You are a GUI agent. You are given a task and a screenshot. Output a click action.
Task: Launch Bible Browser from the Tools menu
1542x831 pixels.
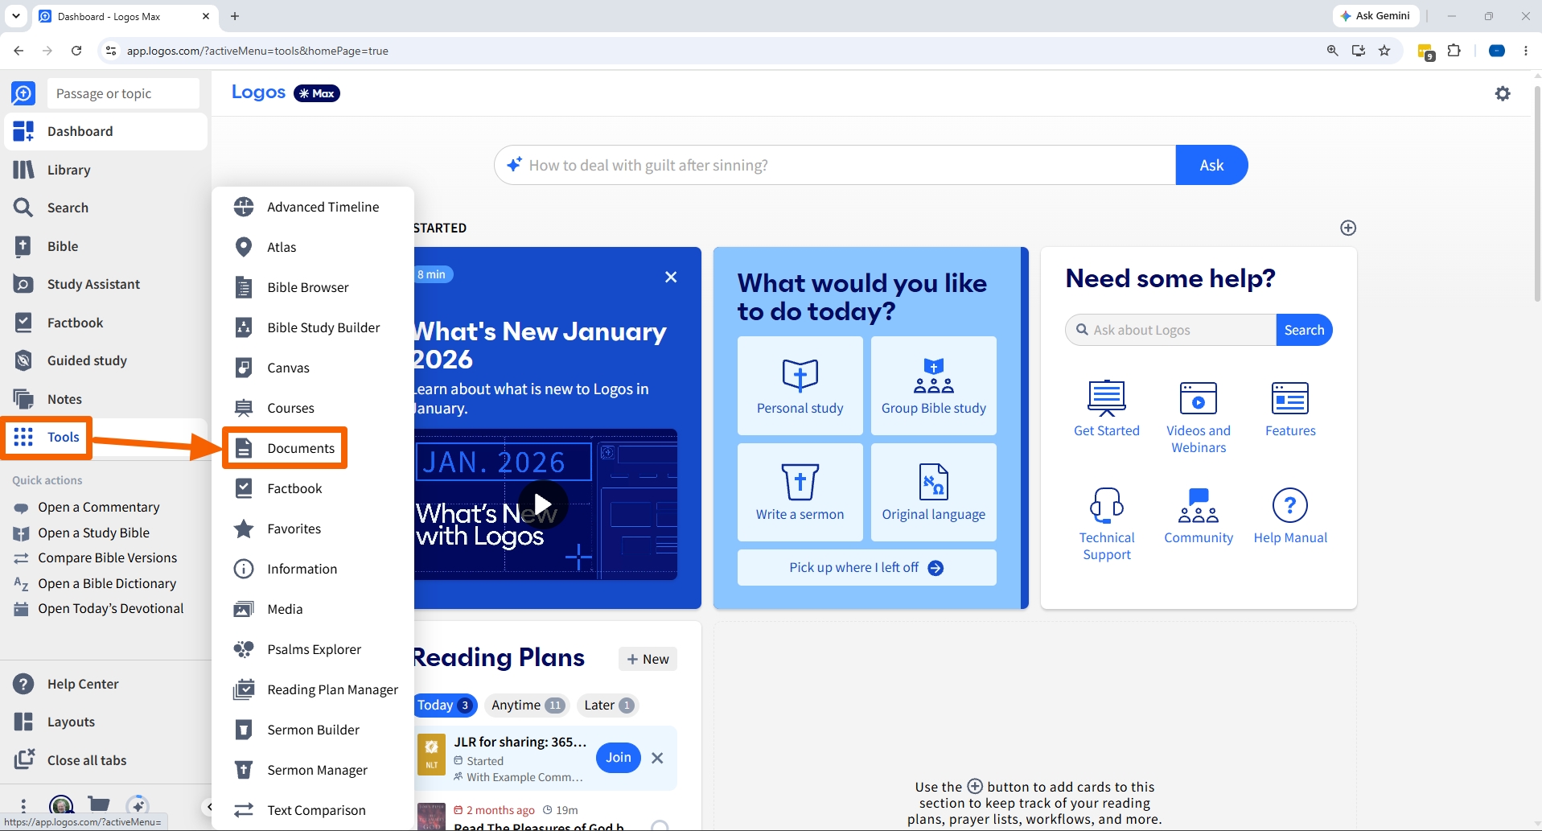click(x=313, y=287)
